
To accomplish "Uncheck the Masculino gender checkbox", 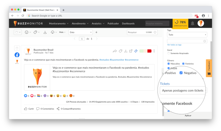I will coord(169,63).
